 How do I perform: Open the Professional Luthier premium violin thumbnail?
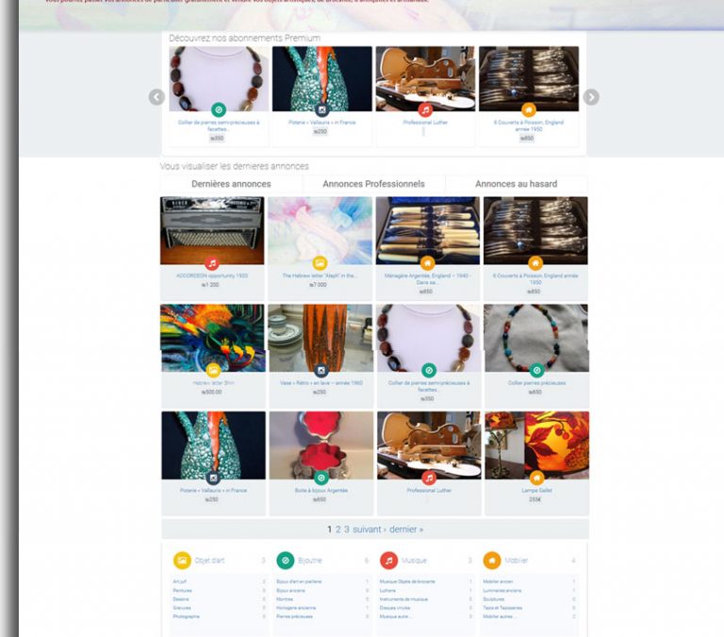pyautogui.click(x=425, y=78)
